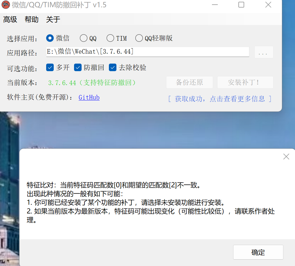The image size is (295, 266).
Task: Select the 微信 radio button
Action: (x=58, y=38)
